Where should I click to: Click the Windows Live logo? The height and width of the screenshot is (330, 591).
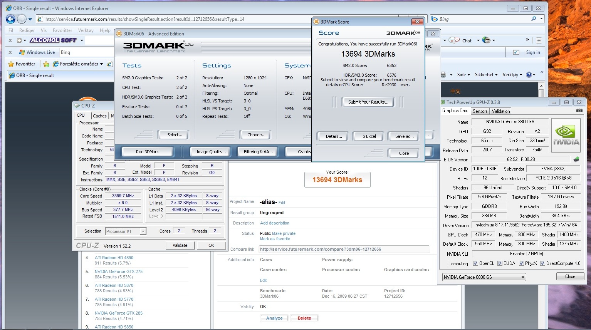(x=37, y=52)
